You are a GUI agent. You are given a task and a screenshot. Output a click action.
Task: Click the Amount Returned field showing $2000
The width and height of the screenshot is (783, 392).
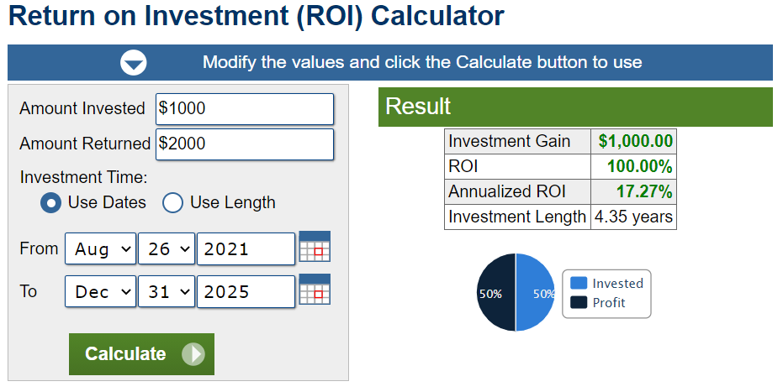[x=245, y=144]
